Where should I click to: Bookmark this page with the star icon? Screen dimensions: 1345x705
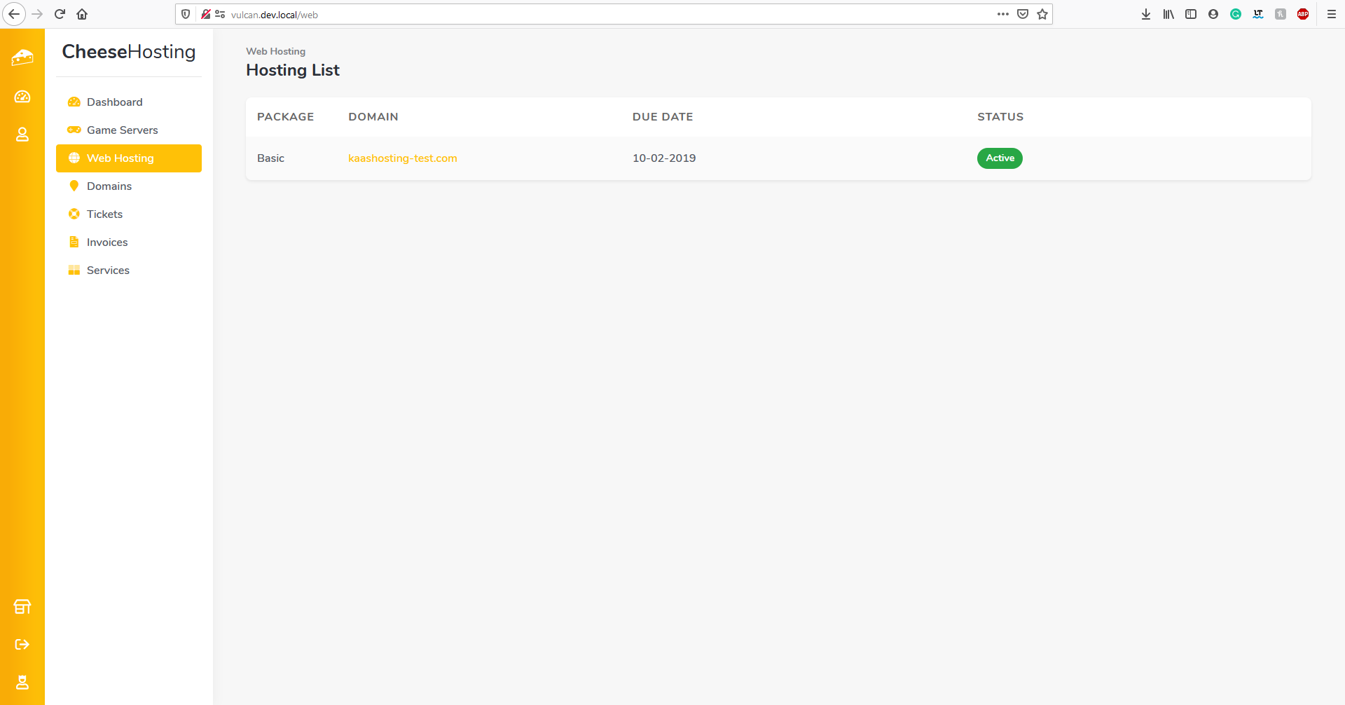(x=1042, y=14)
